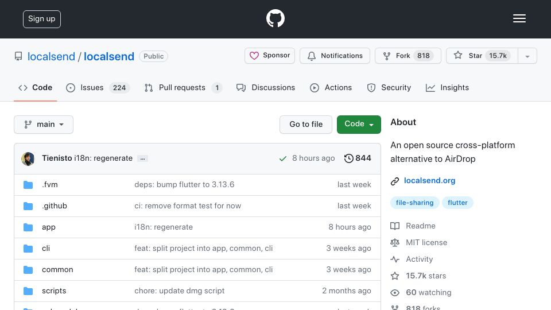This screenshot has width=551, height=310.
Task: Click the GitHub Octocat logo
Action: click(x=275, y=18)
